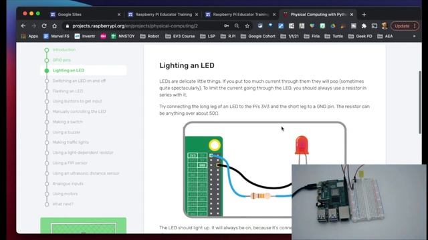Open the 1/1/21 bookmarks folder
428x240 pixels.
tap(290, 36)
